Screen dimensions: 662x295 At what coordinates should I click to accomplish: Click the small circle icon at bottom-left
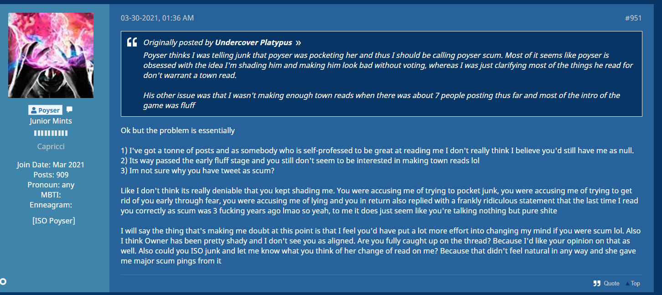pyautogui.click(x=3, y=281)
